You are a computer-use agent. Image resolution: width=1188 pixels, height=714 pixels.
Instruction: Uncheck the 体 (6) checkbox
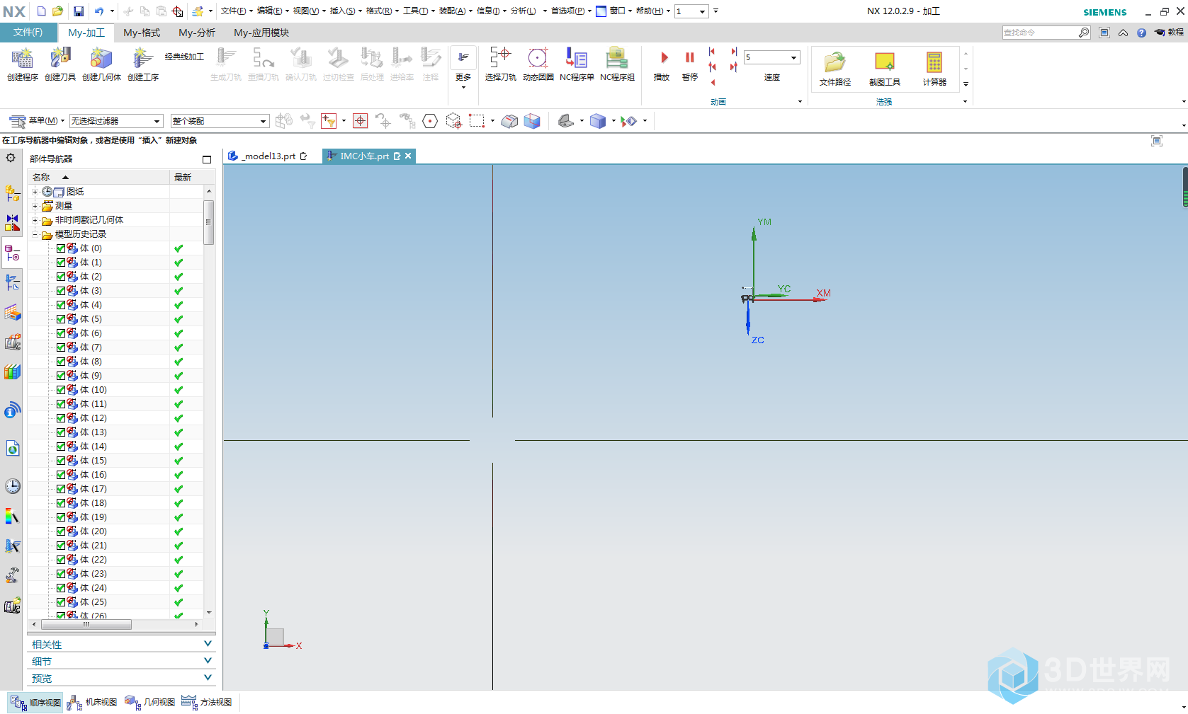pos(61,333)
